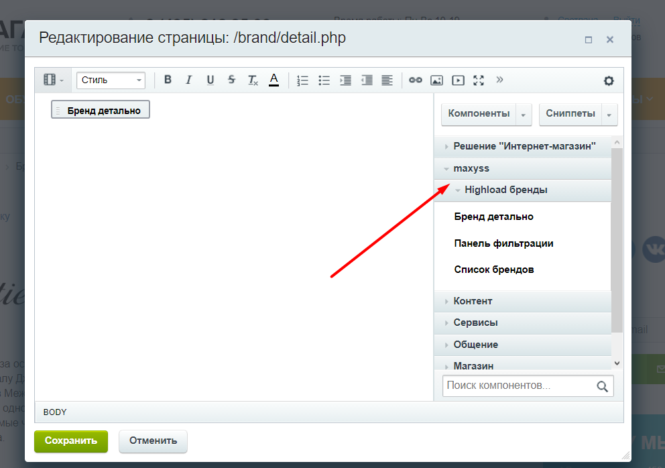Screen dimensions: 665x468
Task: Open the text color picker
Action: coord(274,80)
